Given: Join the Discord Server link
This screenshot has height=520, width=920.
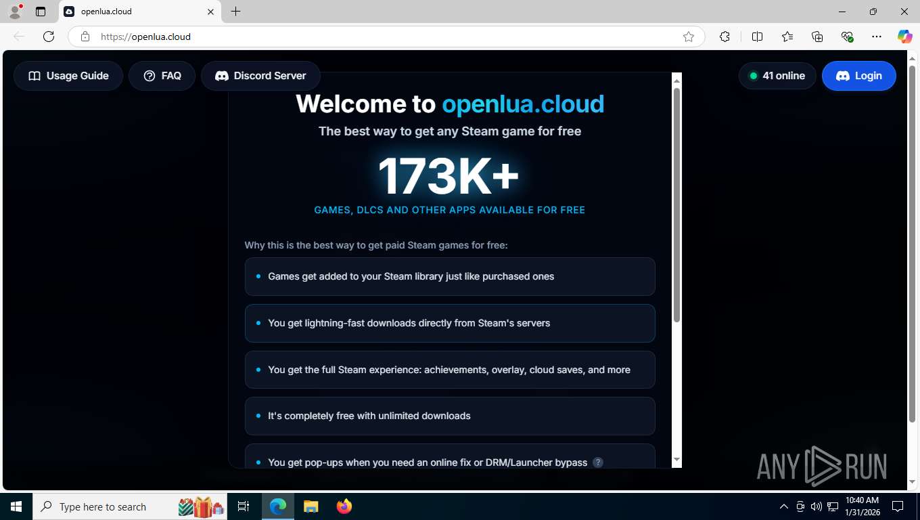Looking at the screenshot, I should click(260, 76).
